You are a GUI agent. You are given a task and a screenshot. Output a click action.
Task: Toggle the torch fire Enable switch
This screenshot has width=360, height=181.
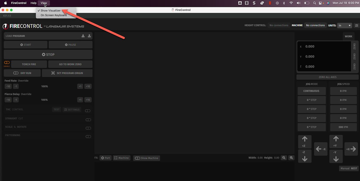coord(7,63)
